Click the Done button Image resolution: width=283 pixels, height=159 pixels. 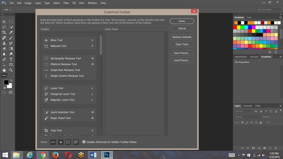coord(182,21)
